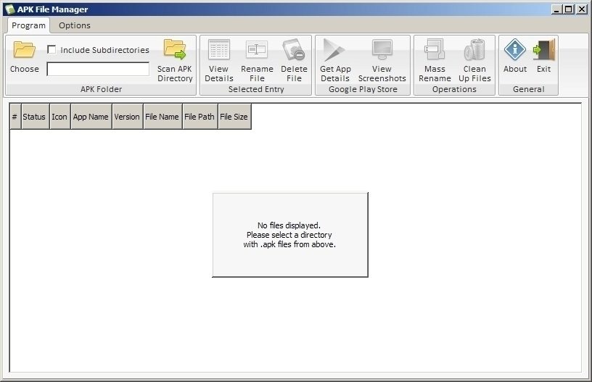Click the Scan APK Directory icon
This screenshot has width=592, height=382.
[x=175, y=49]
